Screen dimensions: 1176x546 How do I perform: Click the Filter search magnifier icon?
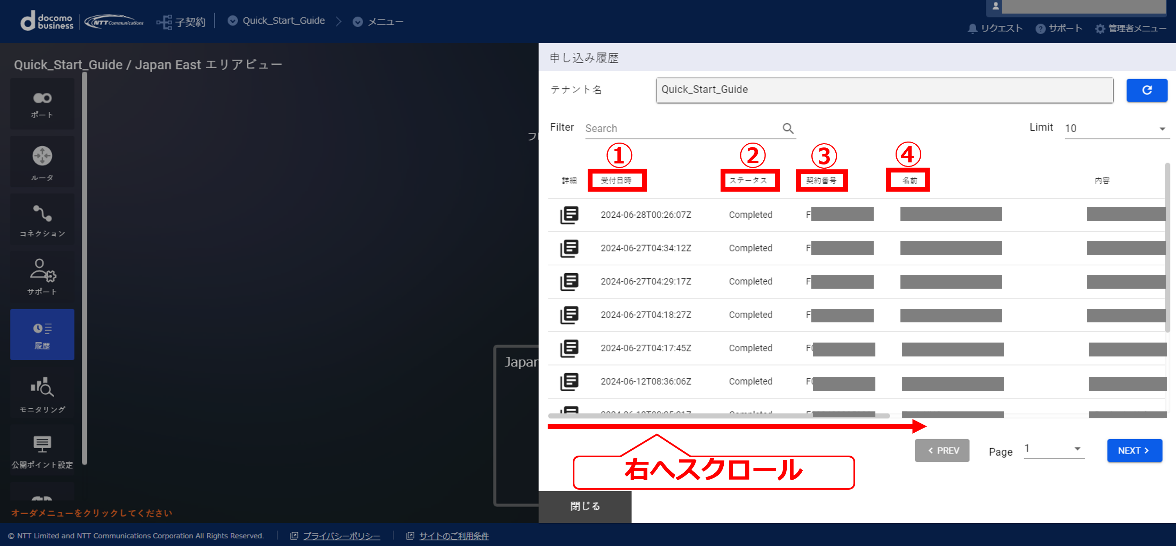coord(788,128)
